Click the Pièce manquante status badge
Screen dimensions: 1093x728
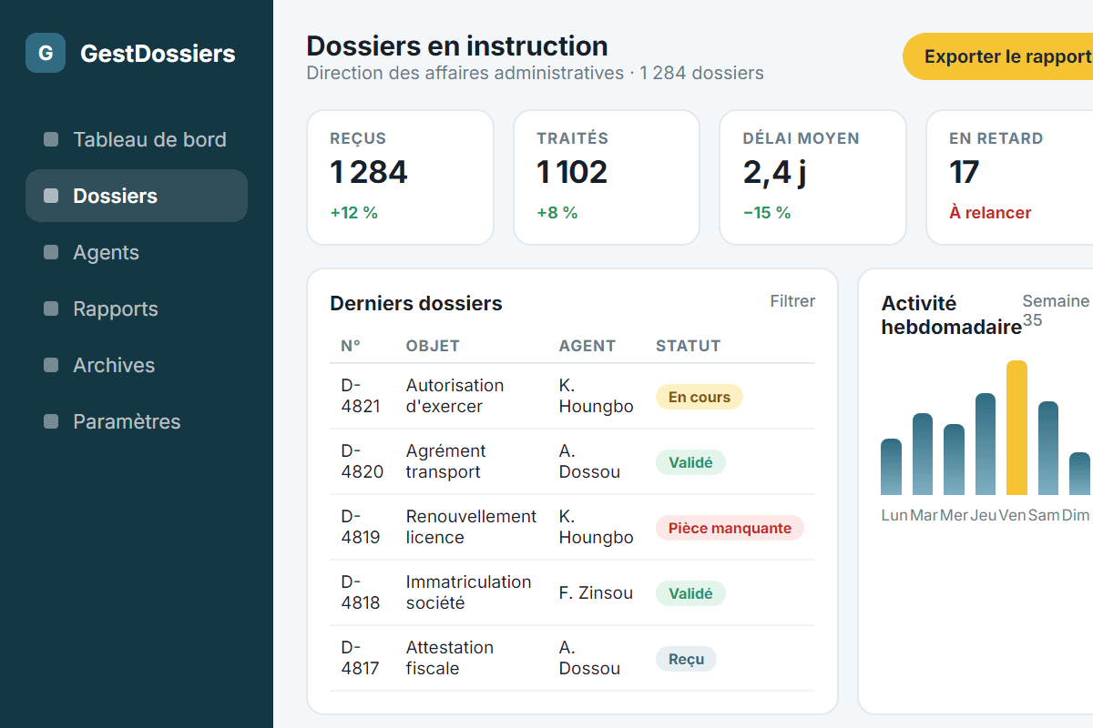[730, 528]
